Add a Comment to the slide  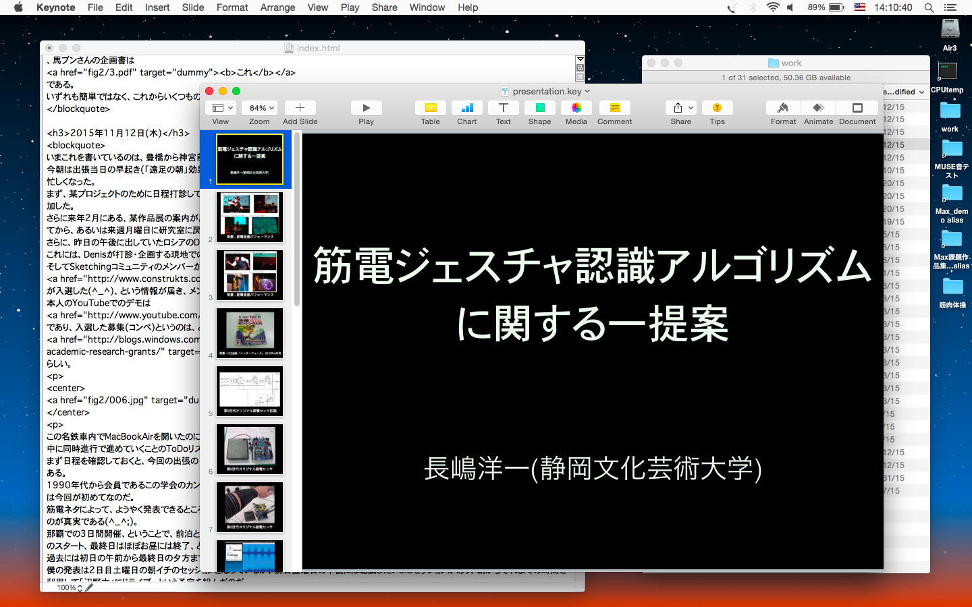614,108
